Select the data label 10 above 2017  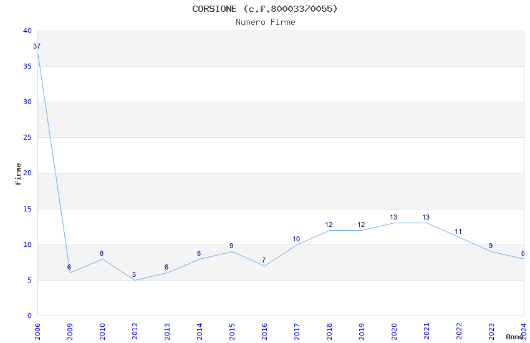(x=296, y=239)
